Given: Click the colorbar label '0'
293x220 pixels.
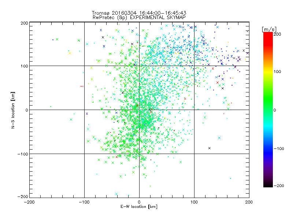Looking at the screenshot, I should click(275, 110).
